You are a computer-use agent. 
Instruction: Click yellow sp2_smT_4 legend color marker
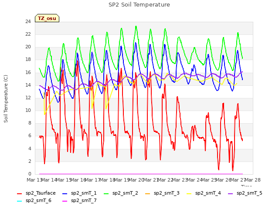pos(189,193)
